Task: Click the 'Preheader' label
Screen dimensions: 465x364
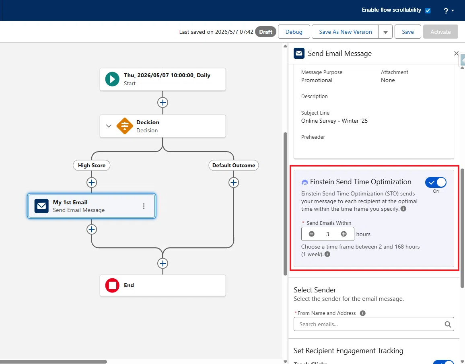Action: coord(313,137)
